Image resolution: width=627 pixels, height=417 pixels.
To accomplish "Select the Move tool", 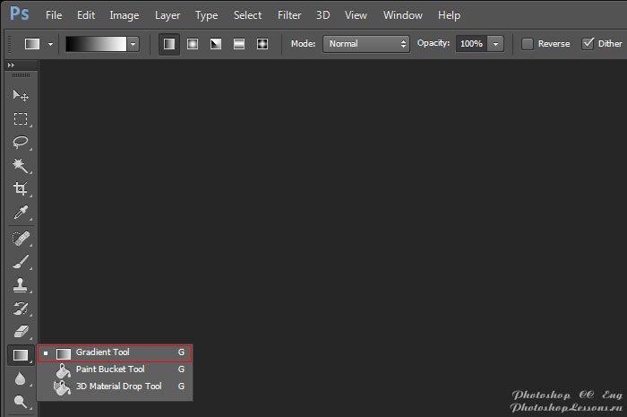I will coord(20,96).
